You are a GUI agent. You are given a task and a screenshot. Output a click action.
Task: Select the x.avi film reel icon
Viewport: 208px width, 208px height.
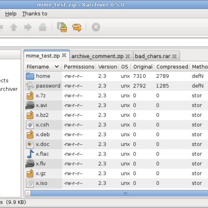[30, 105]
